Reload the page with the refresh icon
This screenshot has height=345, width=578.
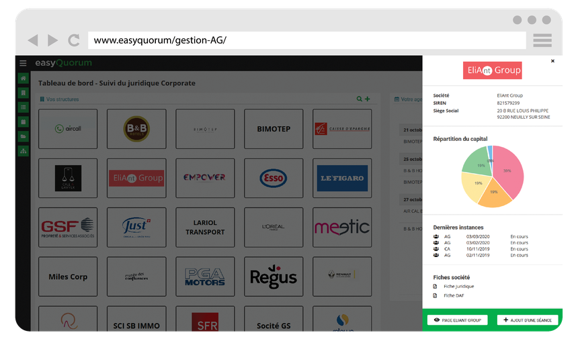pyautogui.click(x=74, y=40)
